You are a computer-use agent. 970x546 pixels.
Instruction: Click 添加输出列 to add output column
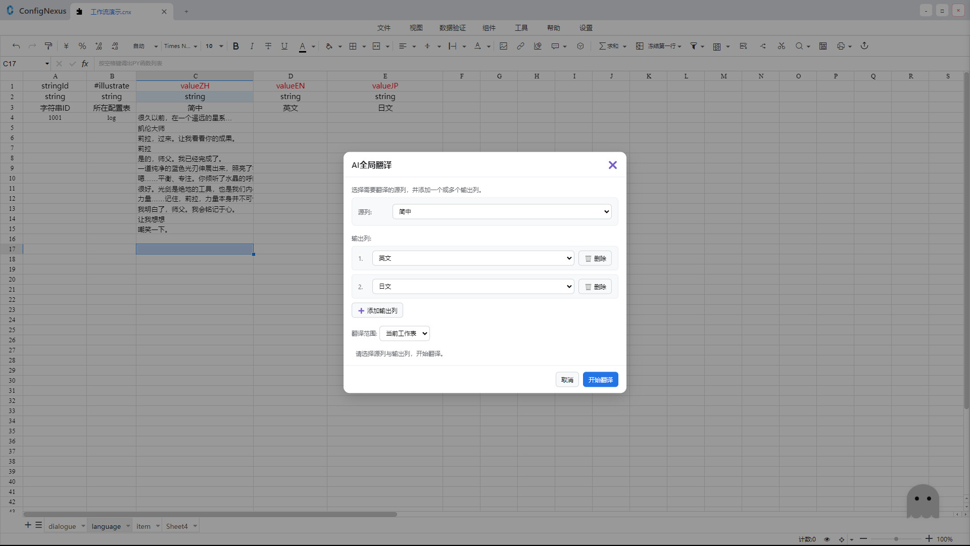[x=377, y=310]
